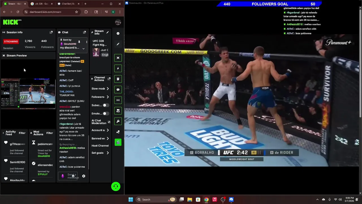Click camera widget icon in sidebar
Image resolution: width=362 pixels, height=204 pixels.
tap(118, 110)
